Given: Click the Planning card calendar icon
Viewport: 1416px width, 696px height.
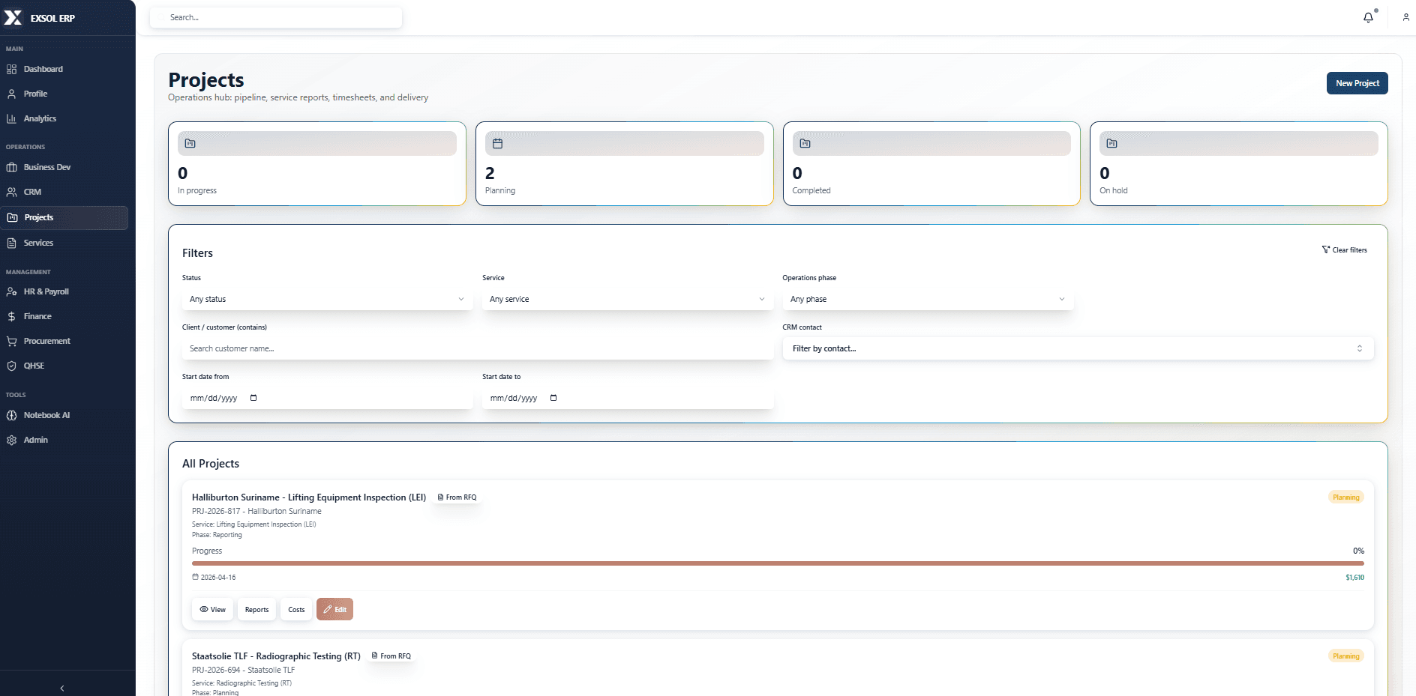Looking at the screenshot, I should tap(497, 143).
